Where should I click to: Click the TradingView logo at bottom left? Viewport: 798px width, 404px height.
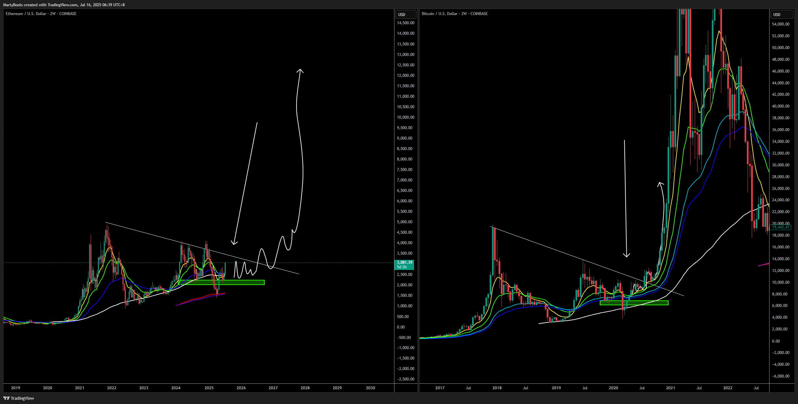(x=19, y=398)
